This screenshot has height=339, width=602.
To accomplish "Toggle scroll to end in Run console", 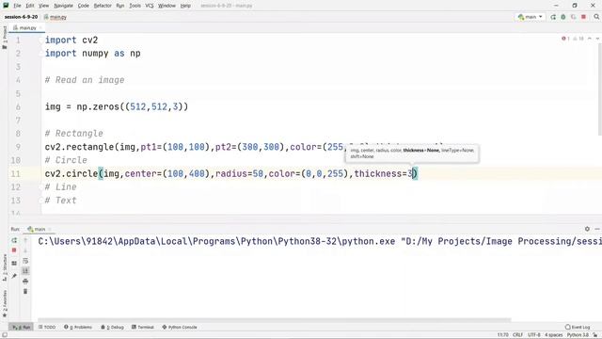I will [25, 270].
